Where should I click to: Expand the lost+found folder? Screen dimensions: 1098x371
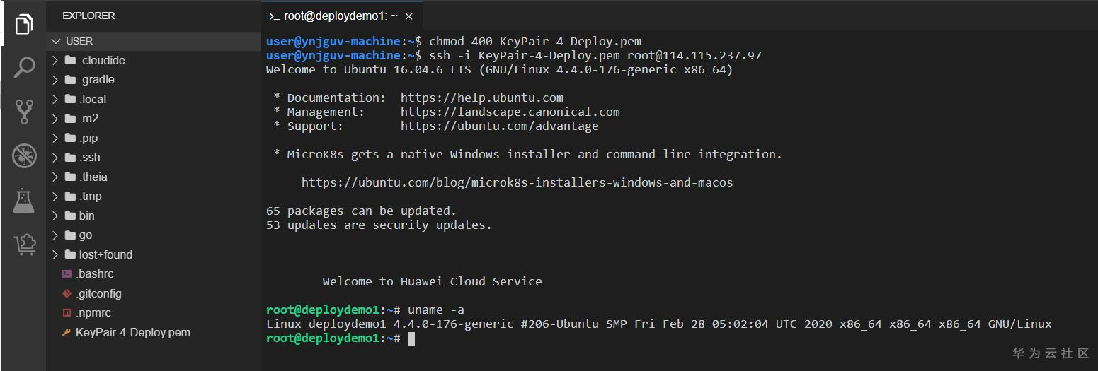(55, 254)
